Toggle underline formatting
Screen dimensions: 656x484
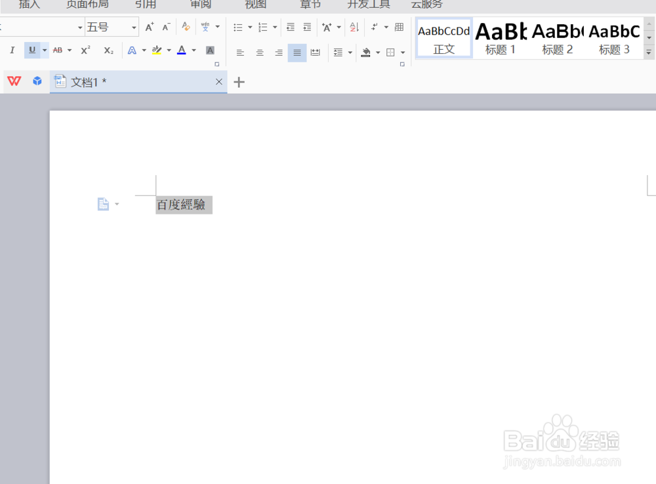pyautogui.click(x=32, y=50)
